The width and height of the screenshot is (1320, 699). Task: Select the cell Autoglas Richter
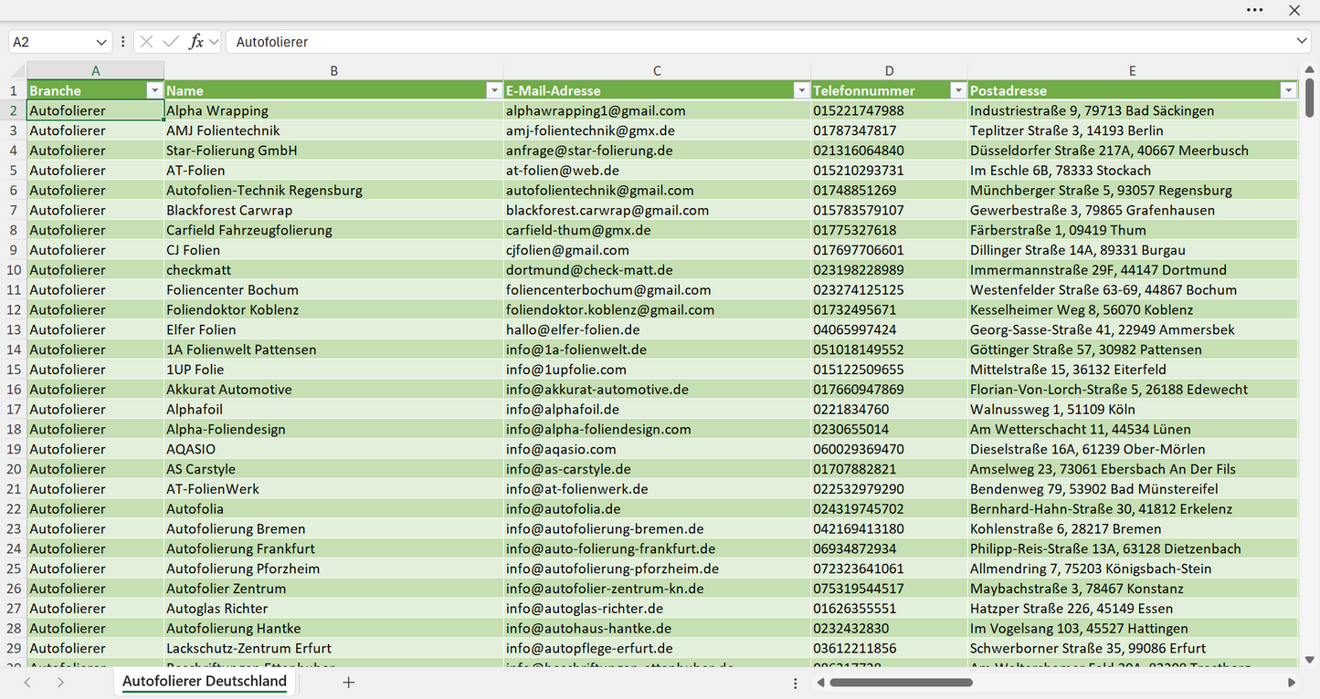[334, 609]
